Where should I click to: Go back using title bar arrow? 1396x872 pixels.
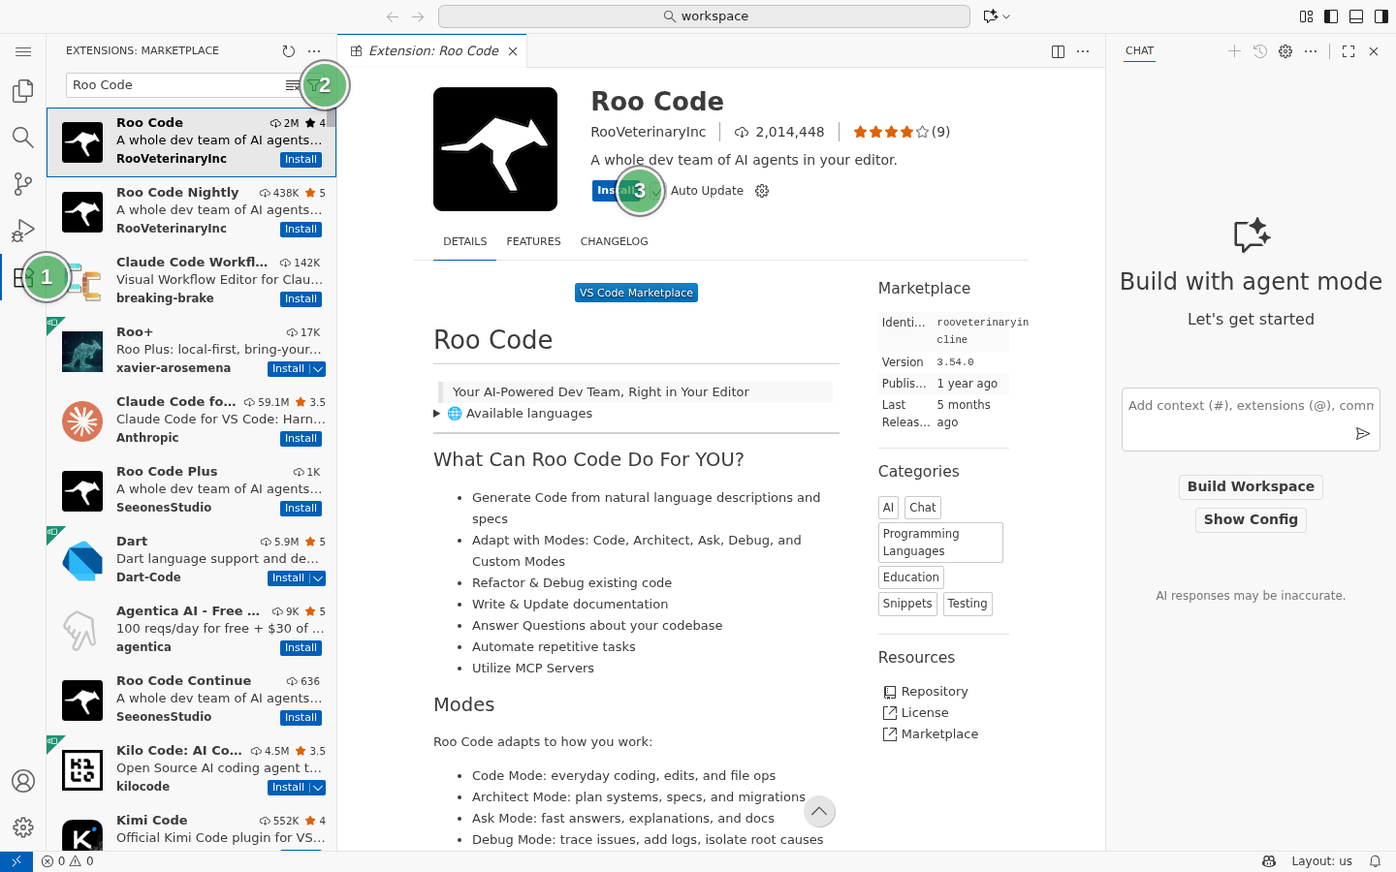(x=393, y=16)
